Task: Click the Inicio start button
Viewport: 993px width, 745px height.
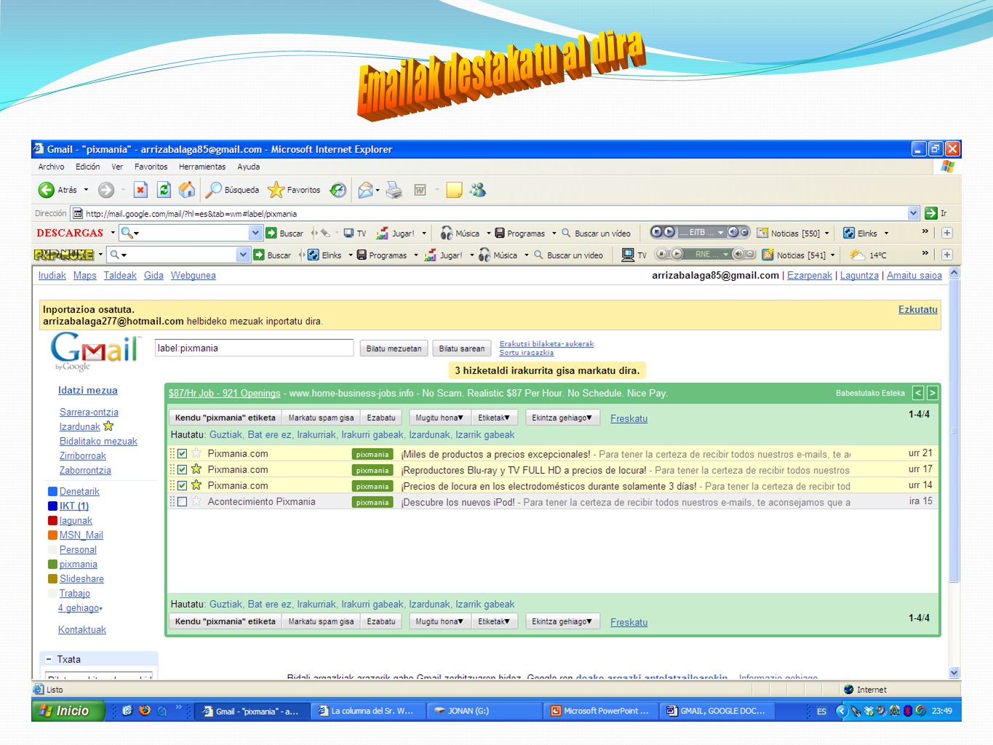Action: pyautogui.click(x=68, y=711)
